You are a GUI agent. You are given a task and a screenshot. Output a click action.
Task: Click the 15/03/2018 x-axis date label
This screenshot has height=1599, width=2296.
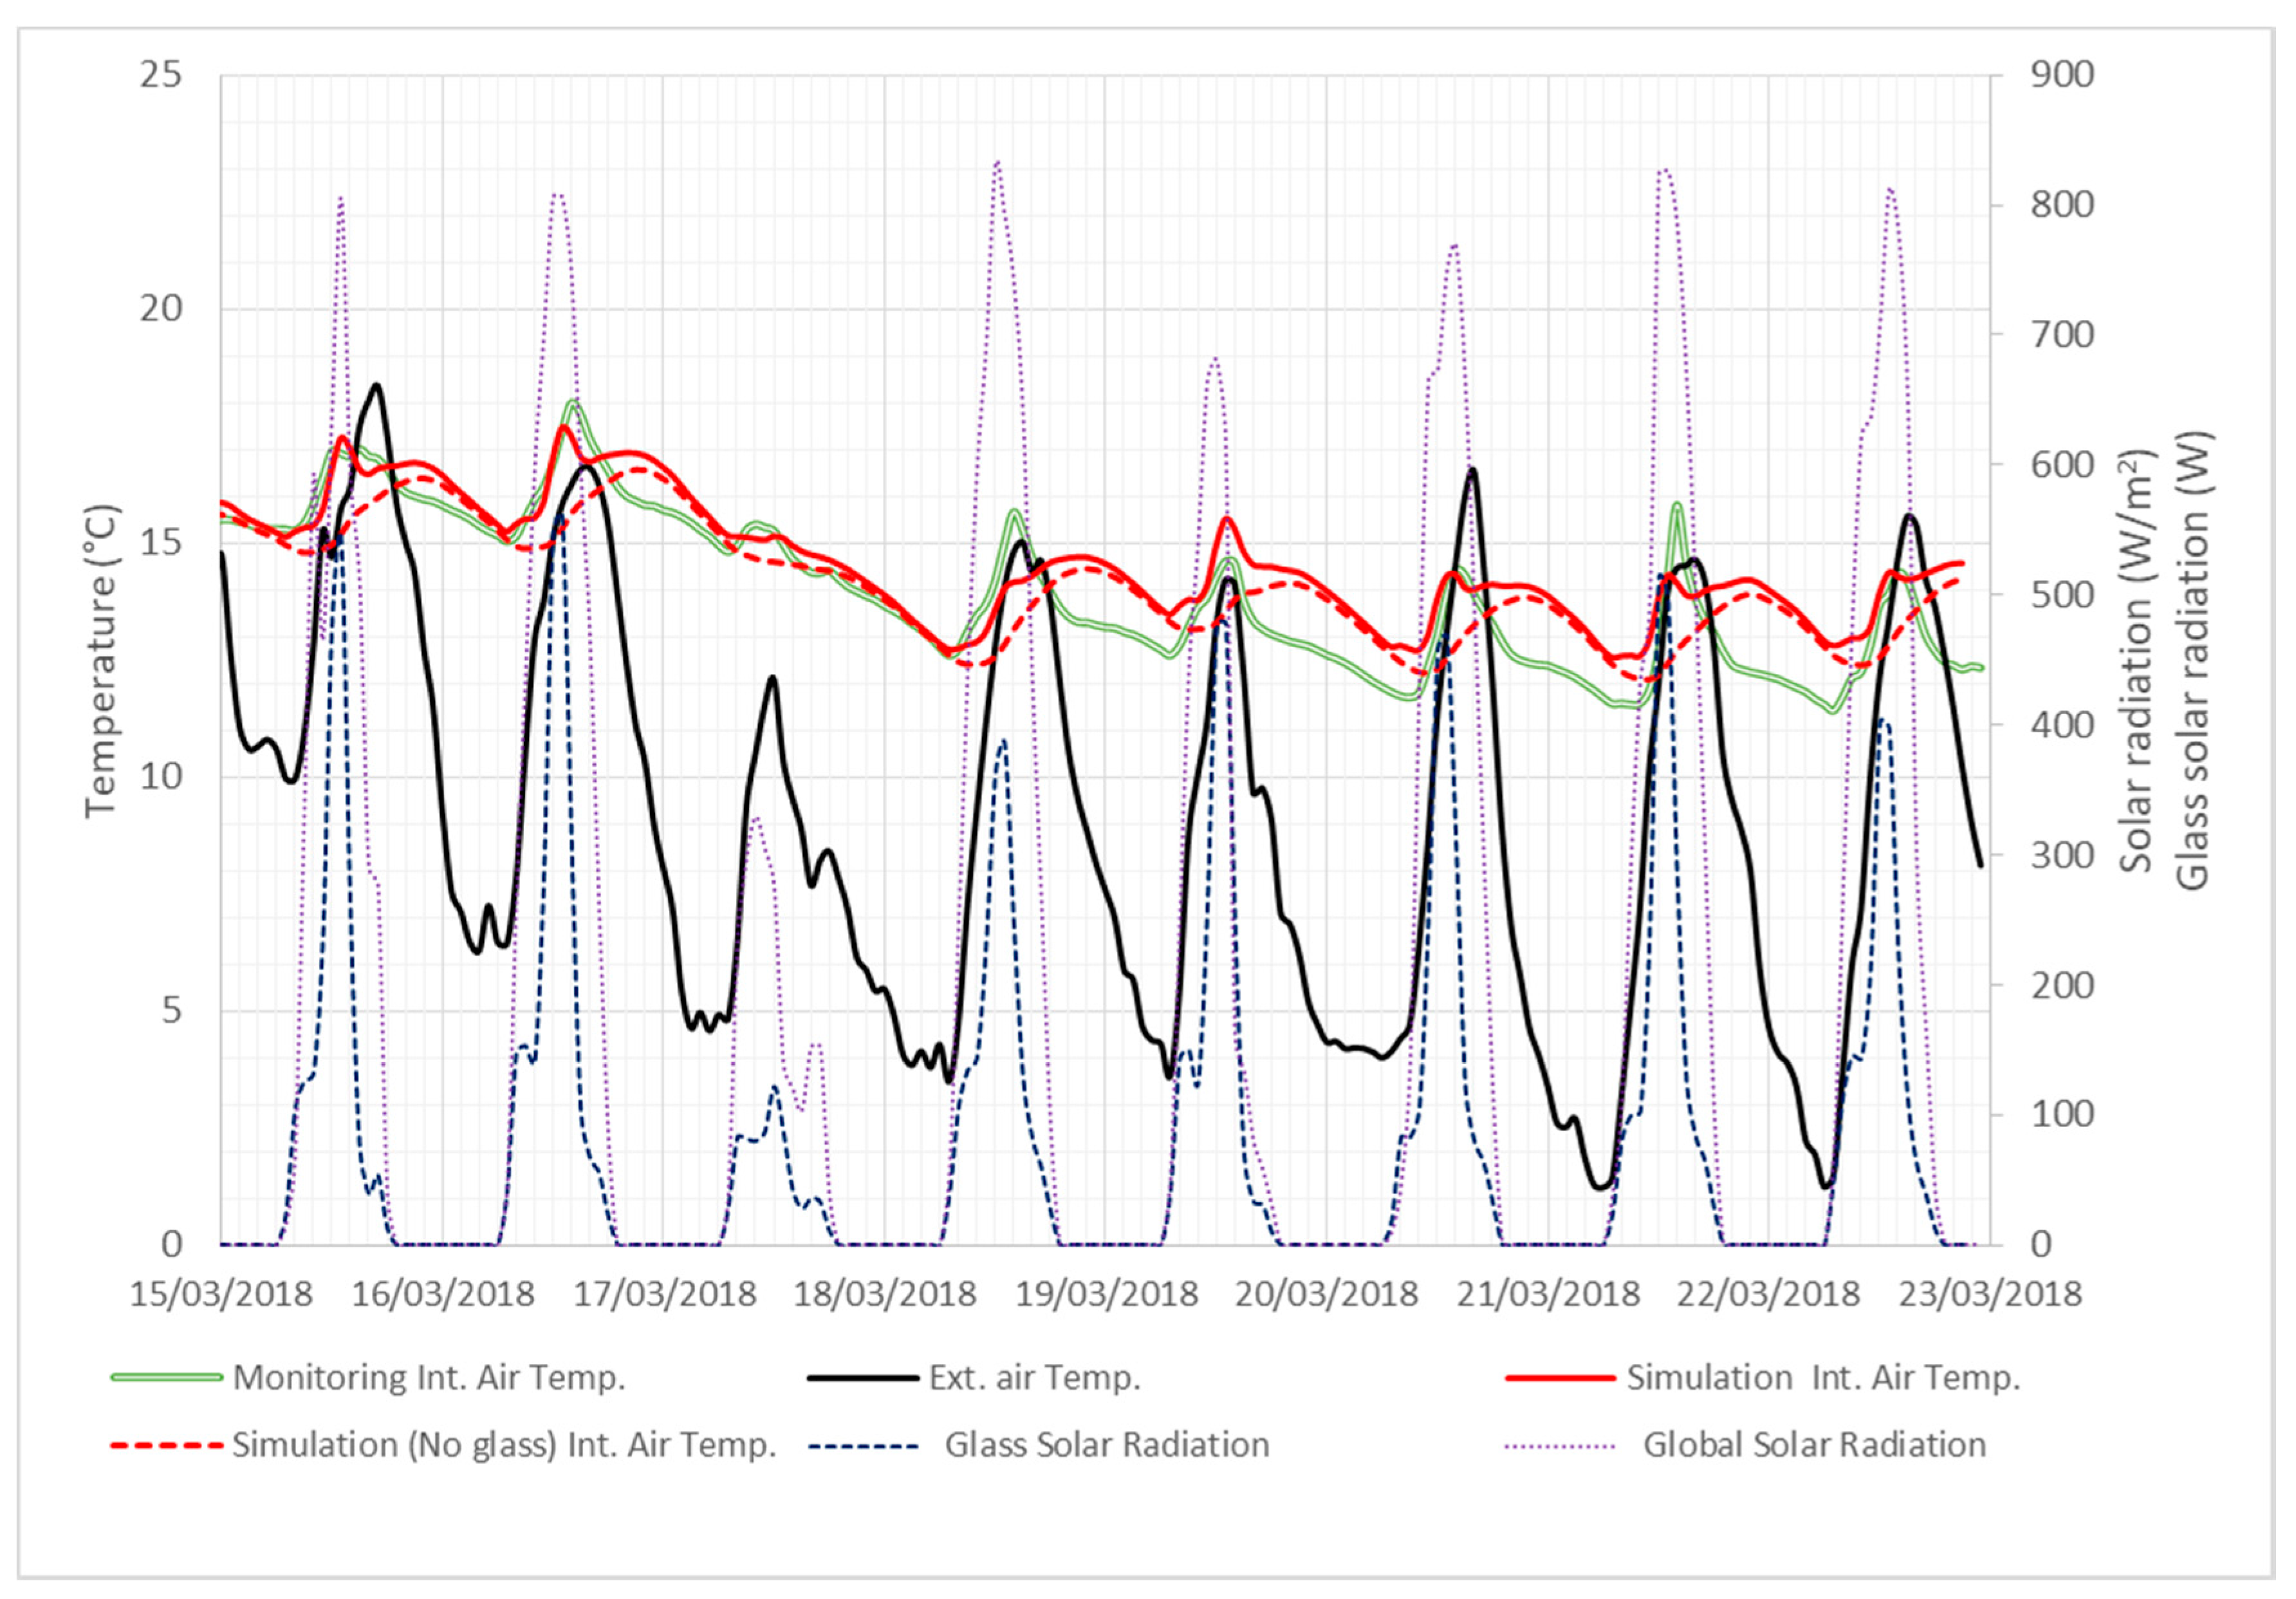(221, 1294)
